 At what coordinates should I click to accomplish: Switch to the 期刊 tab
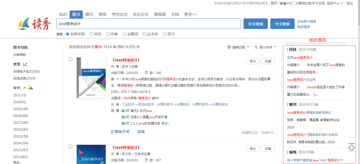[89, 14]
